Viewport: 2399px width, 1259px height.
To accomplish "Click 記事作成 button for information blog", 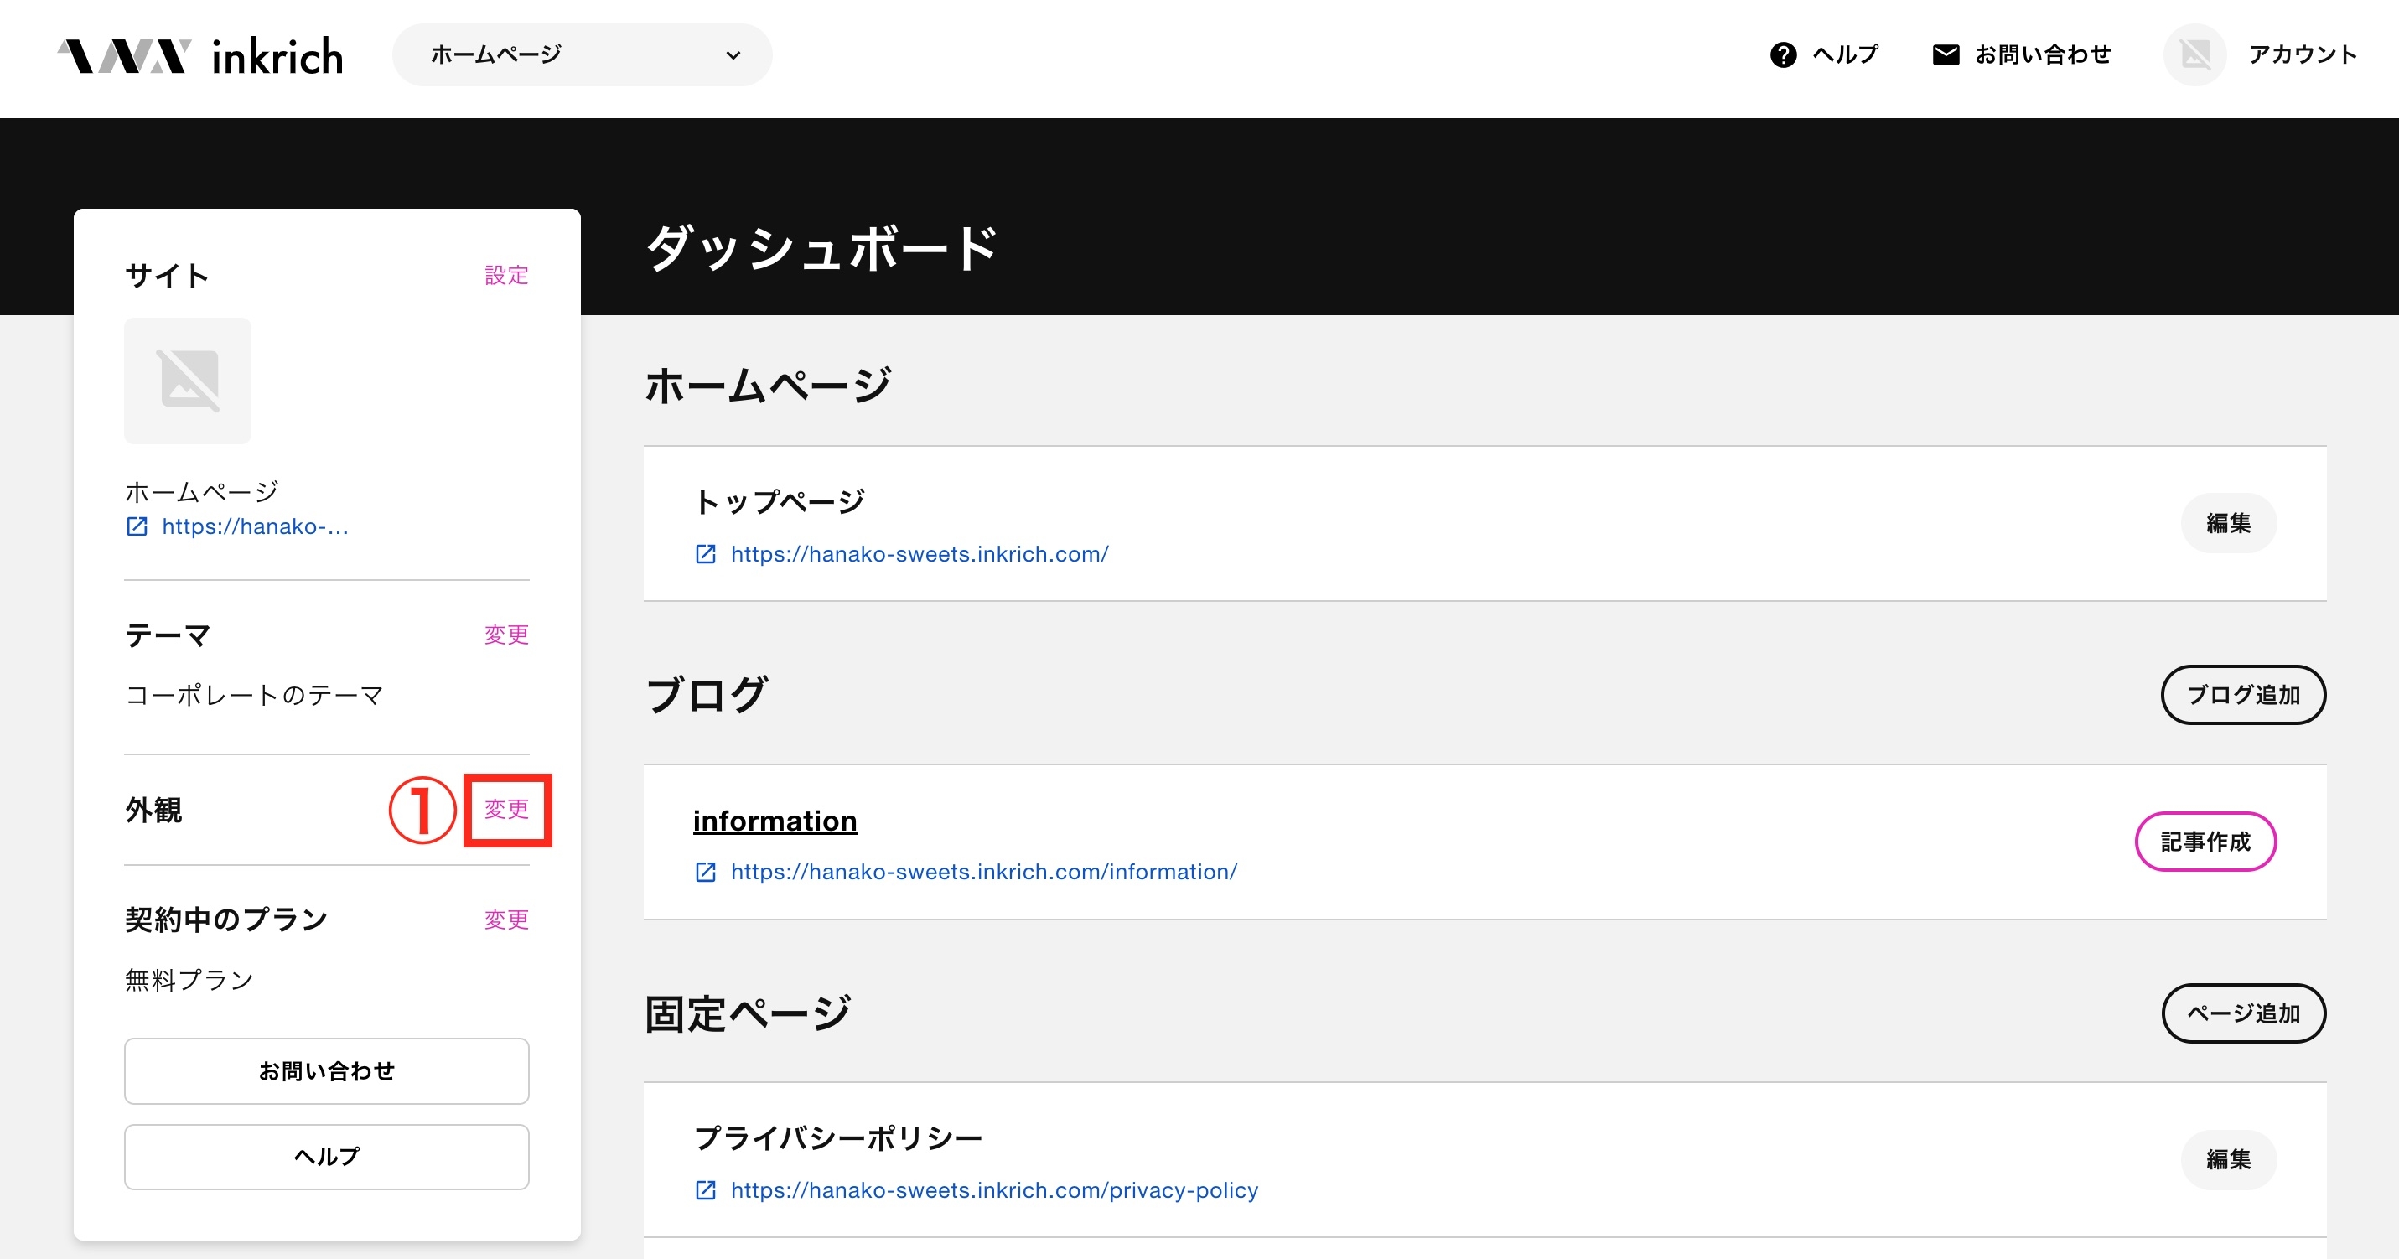I will tap(2205, 842).
